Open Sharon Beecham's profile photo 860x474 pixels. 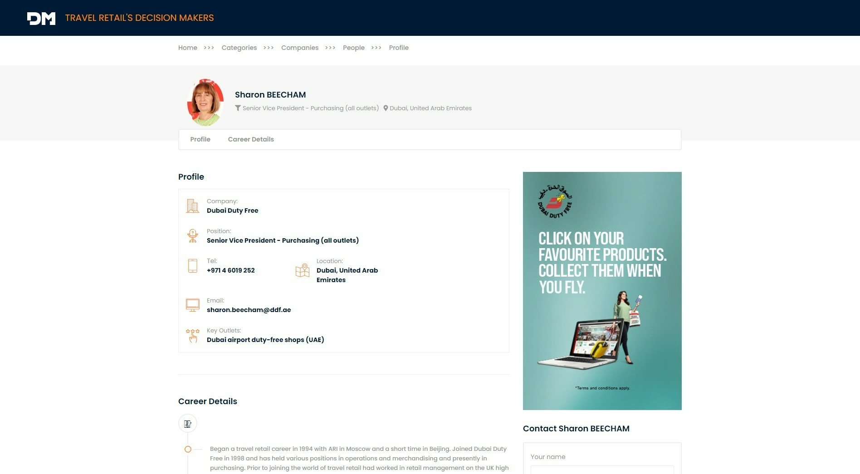(x=205, y=103)
